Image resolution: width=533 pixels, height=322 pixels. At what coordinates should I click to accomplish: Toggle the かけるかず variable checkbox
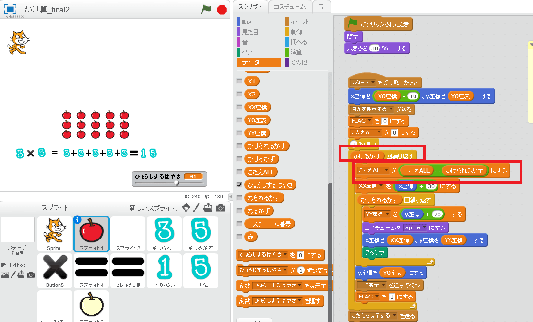tap(239, 159)
